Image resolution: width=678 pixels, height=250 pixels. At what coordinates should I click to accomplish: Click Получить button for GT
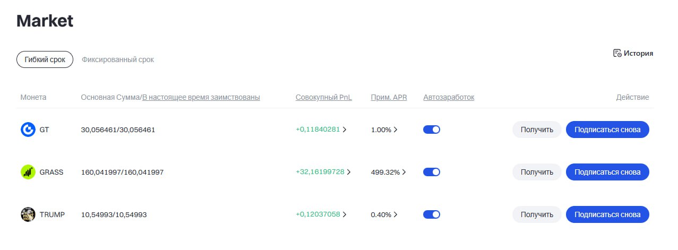point(537,130)
